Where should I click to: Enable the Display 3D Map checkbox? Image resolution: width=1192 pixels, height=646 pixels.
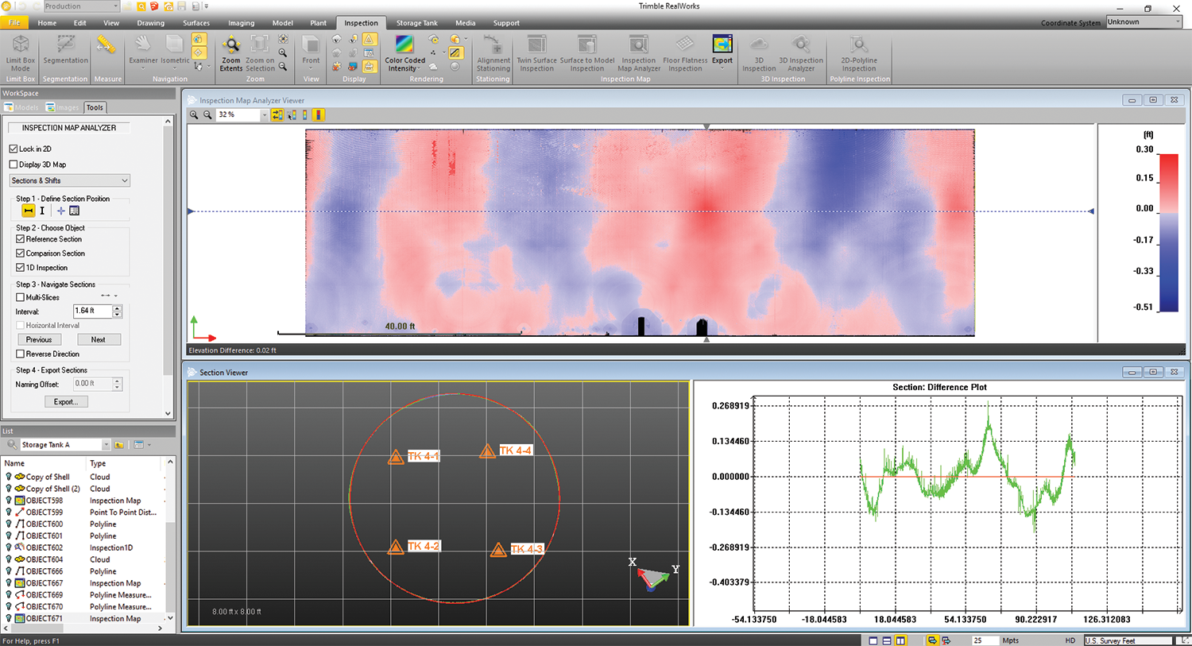coord(14,164)
